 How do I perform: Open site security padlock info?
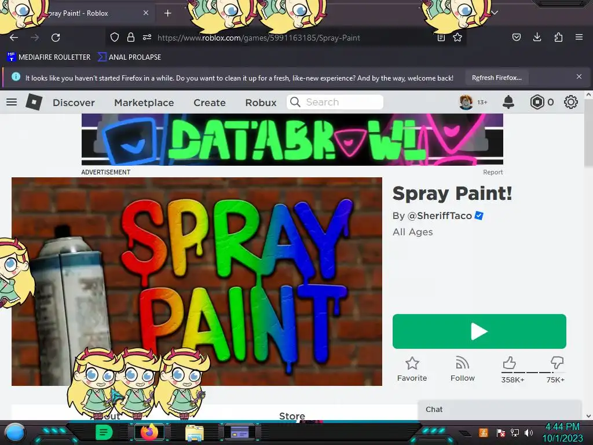(131, 37)
